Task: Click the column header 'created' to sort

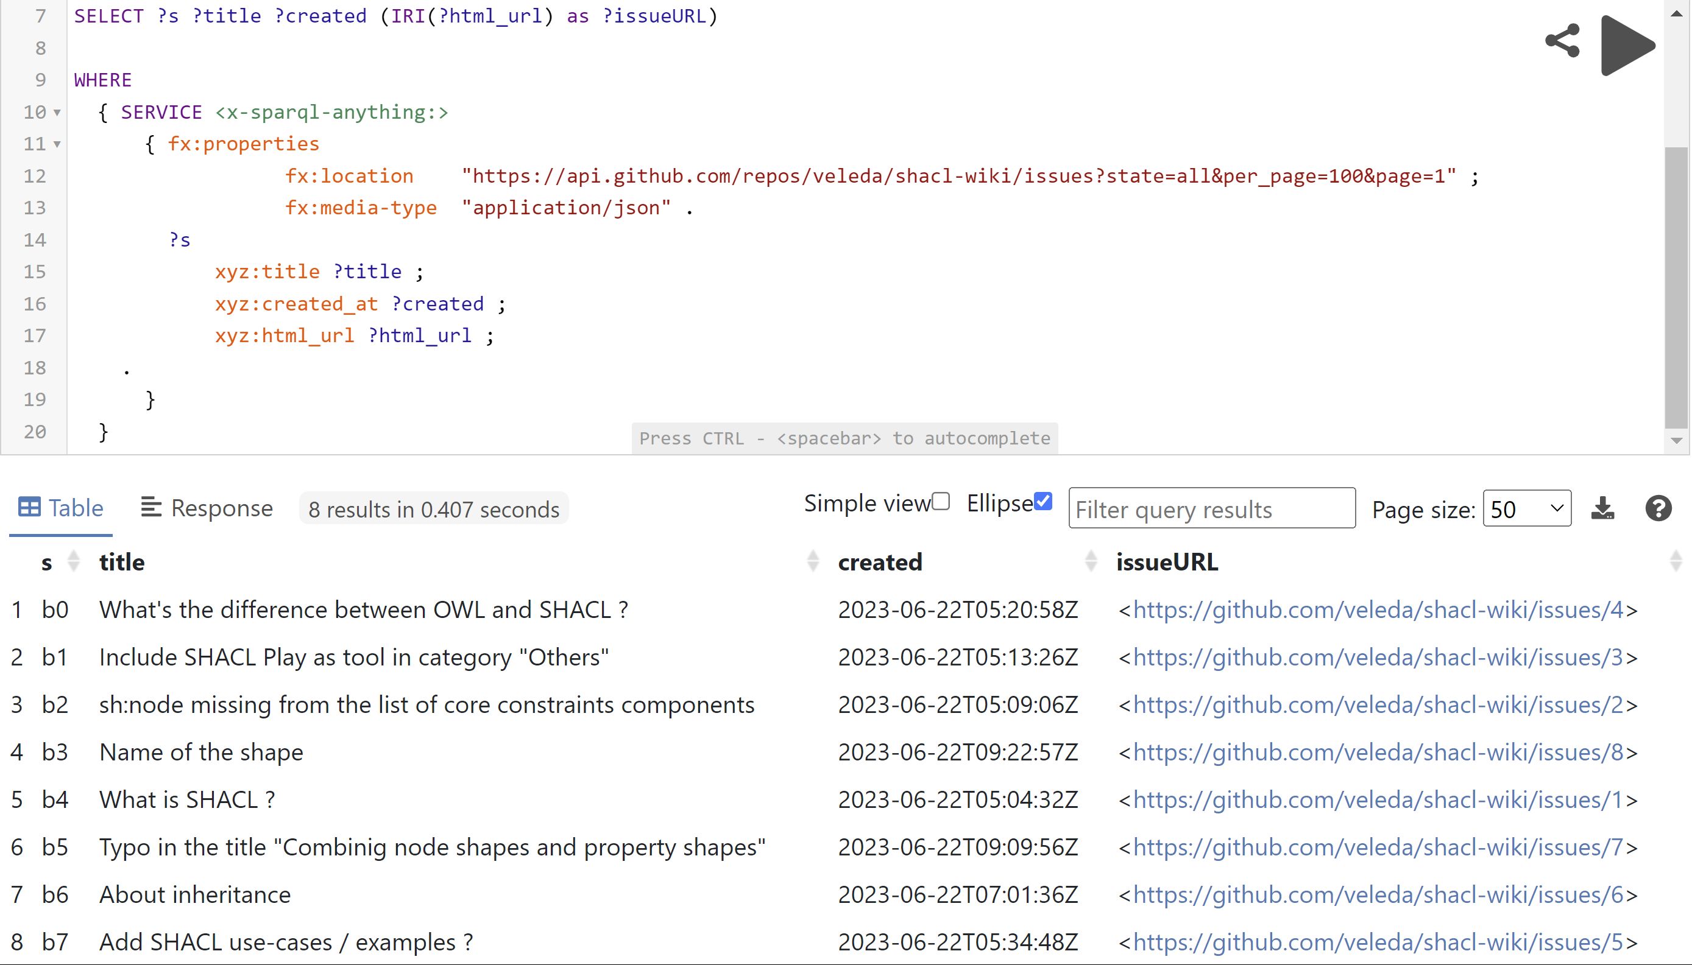Action: [x=880, y=562]
